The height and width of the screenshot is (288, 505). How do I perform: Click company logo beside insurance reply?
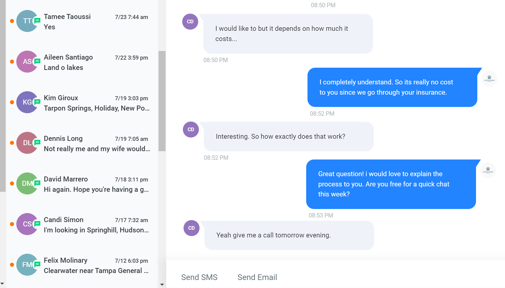489,79
